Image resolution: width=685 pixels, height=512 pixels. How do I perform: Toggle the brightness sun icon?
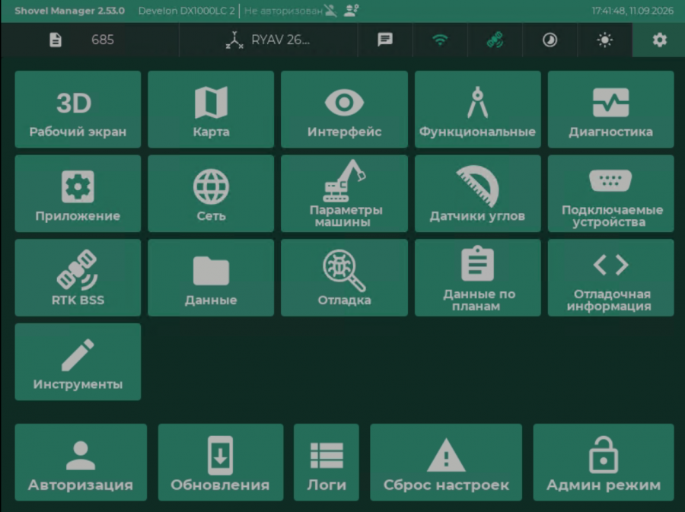(x=604, y=40)
